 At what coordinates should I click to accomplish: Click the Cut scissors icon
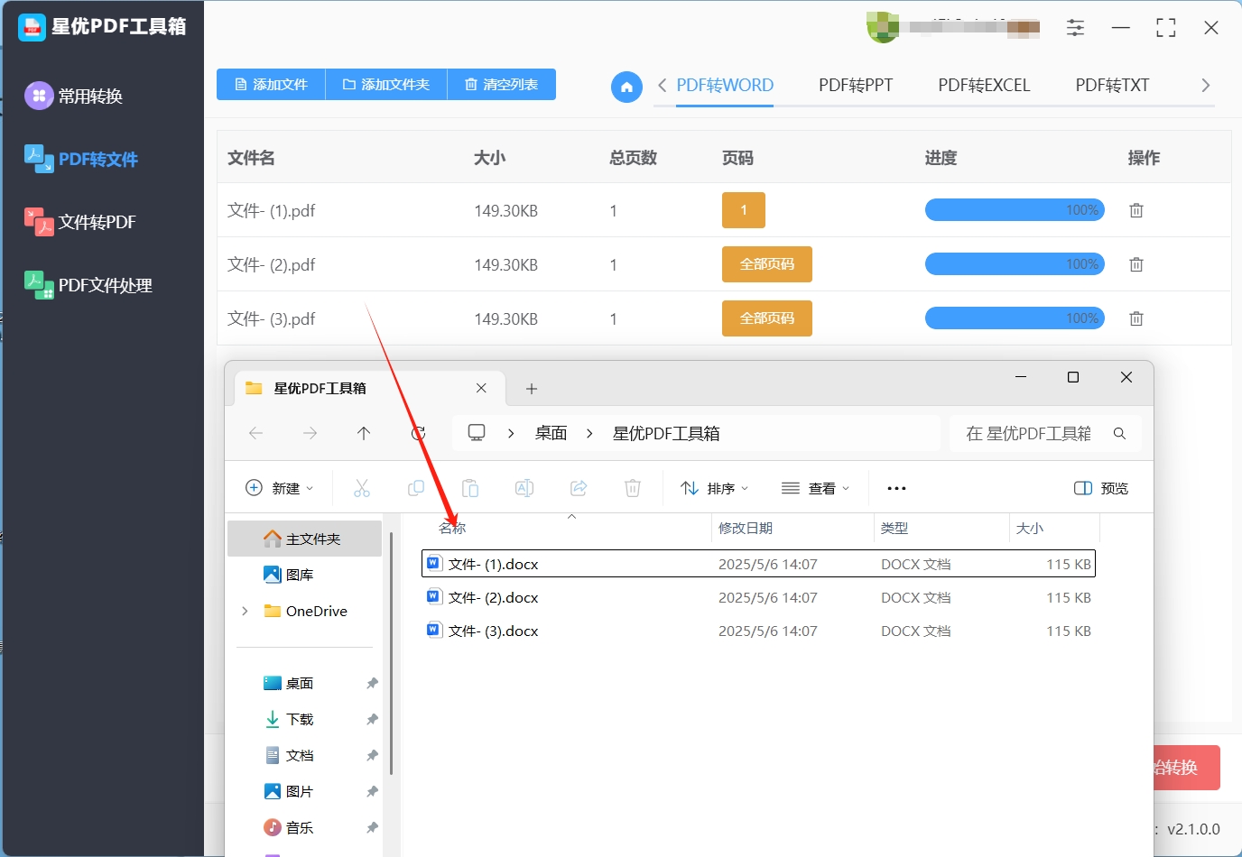[x=362, y=488]
